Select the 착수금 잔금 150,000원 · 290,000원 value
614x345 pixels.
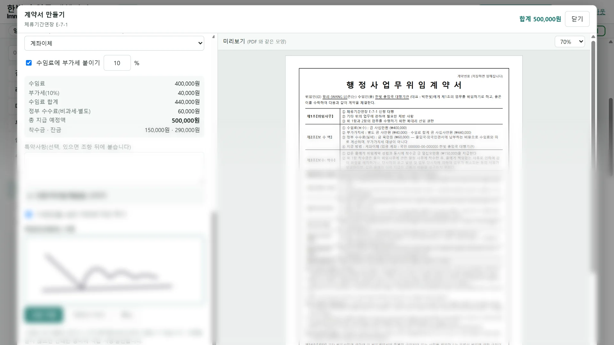coord(172,130)
